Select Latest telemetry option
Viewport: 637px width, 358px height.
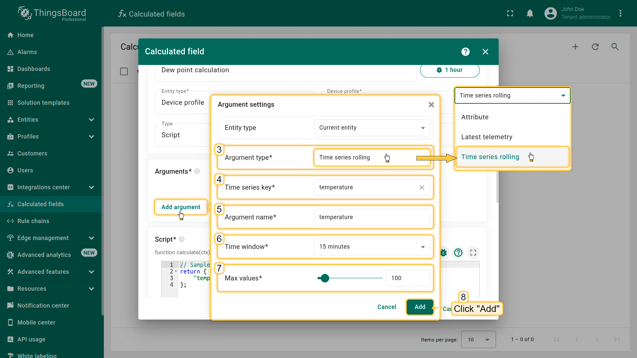coord(486,137)
